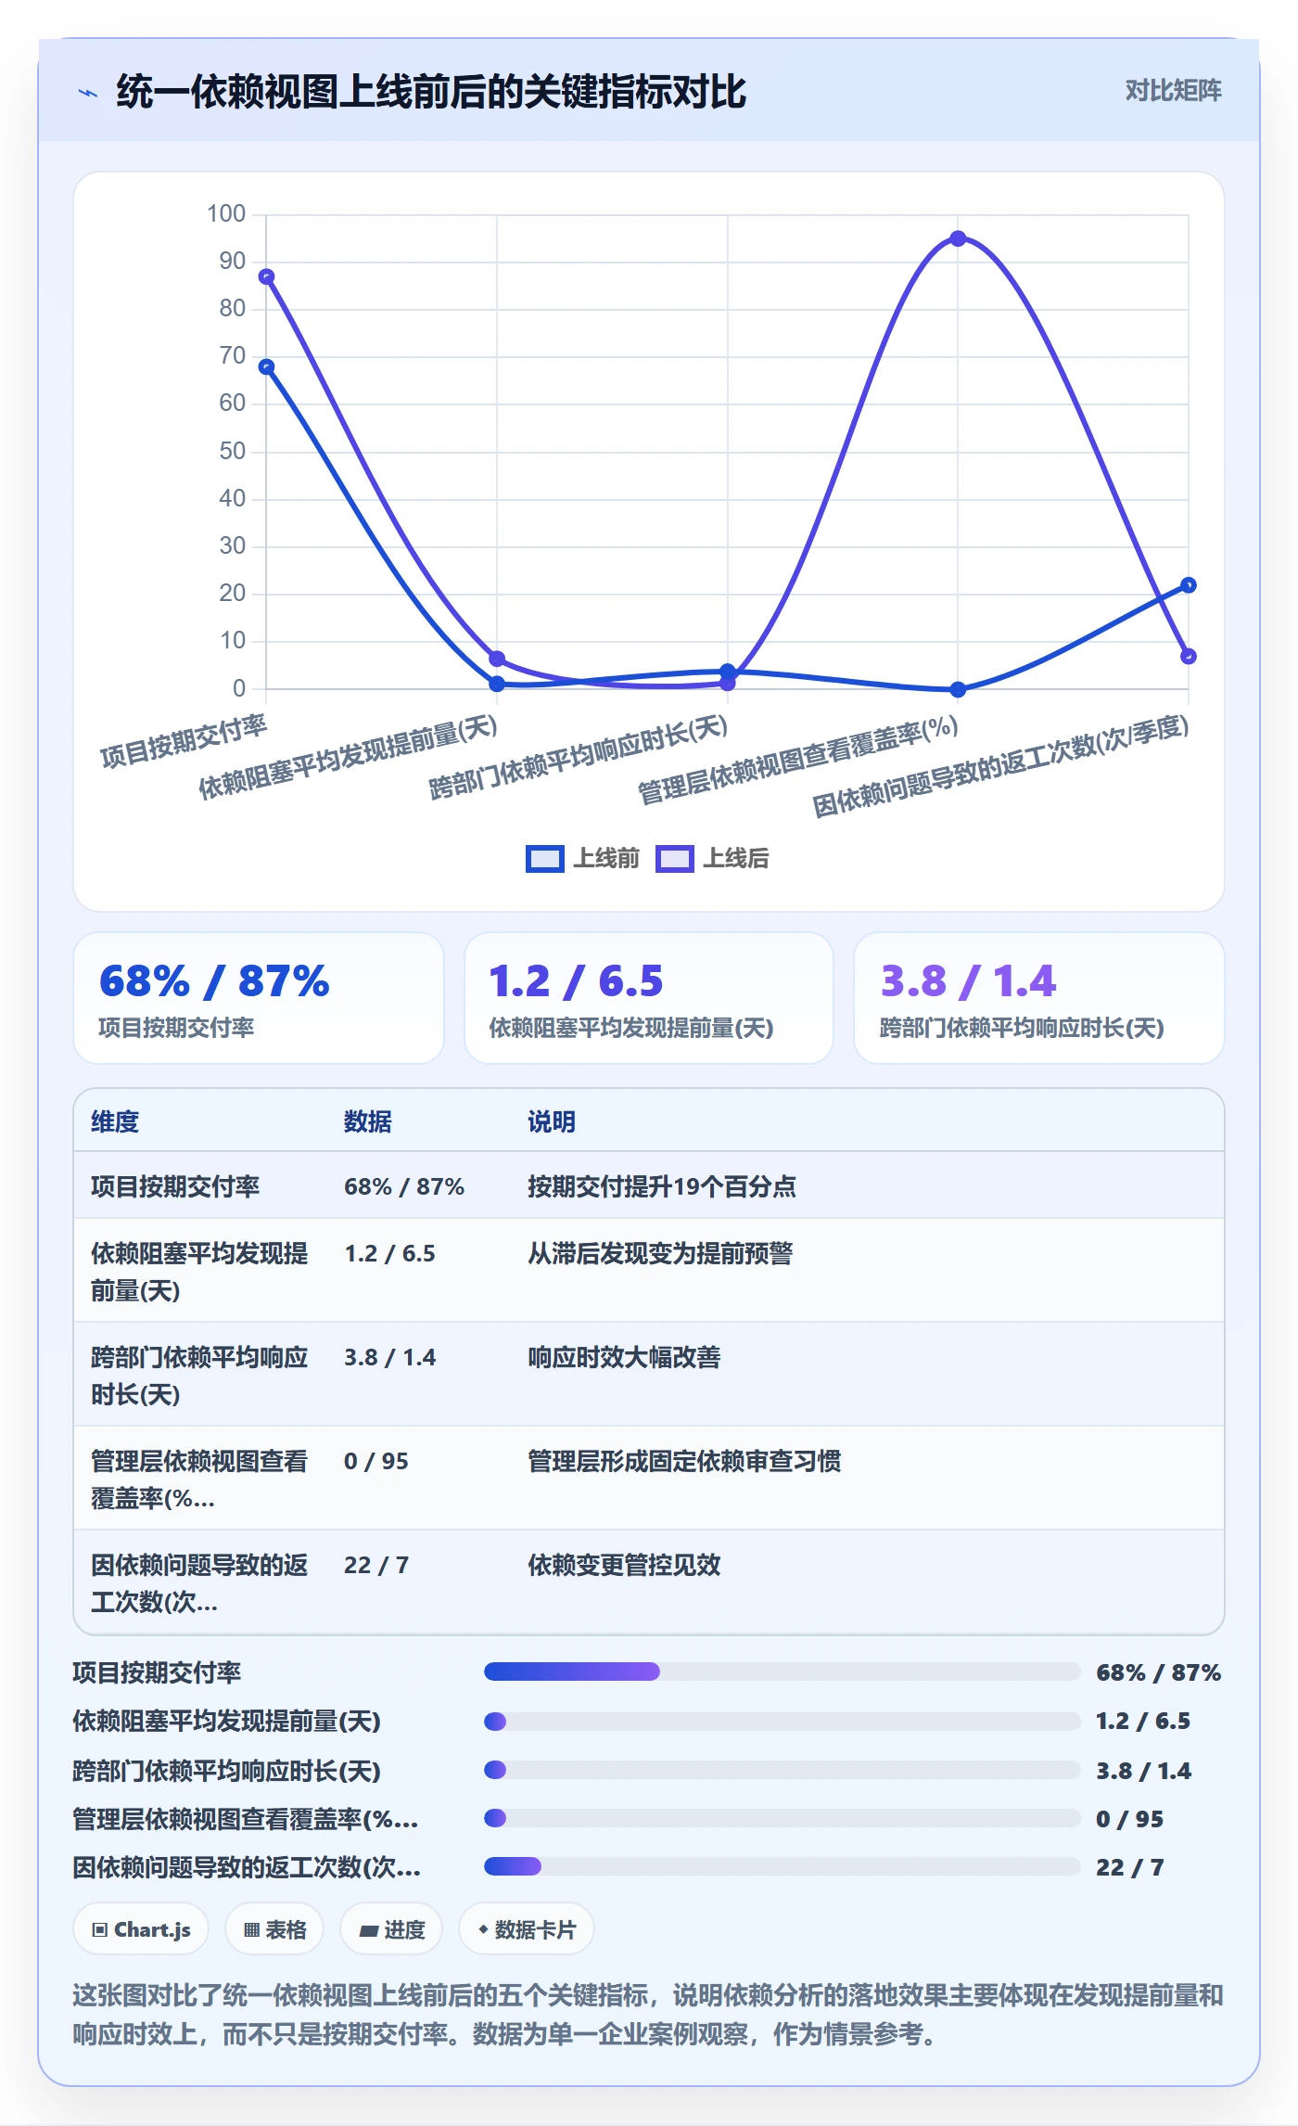Select the 3.8 / 1.4 metric card
This screenshot has height=2126, width=1298.
point(1039,998)
